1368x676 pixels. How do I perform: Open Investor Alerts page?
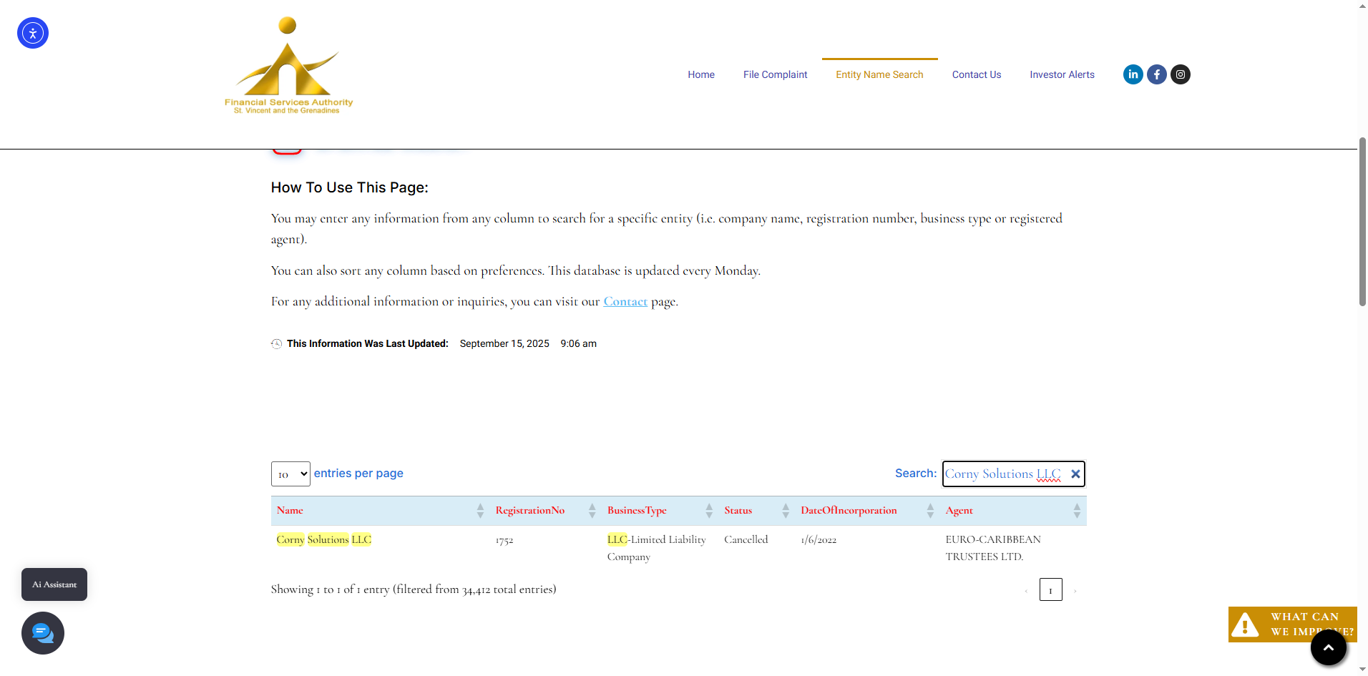click(1062, 74)
